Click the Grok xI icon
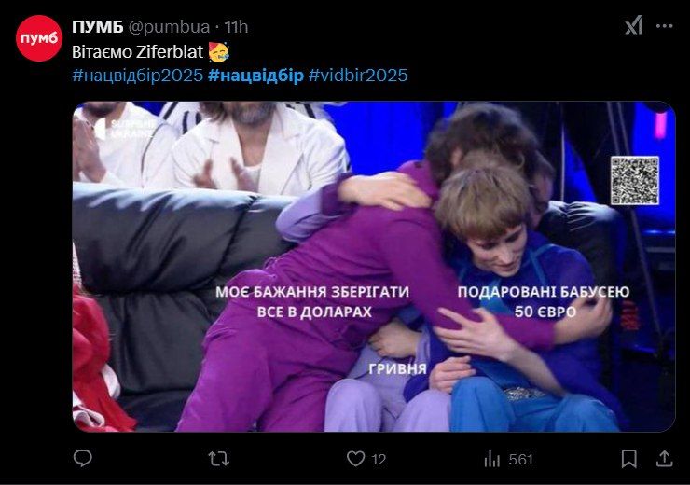Image resolution: width=690 pixels, height=485 pixels. (x=634, y=26)
